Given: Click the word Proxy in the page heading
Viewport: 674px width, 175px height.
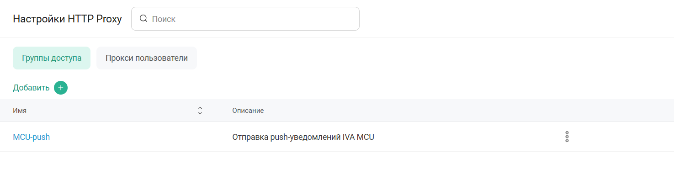Looking at the screenshot, I should (x=109, y=19).
